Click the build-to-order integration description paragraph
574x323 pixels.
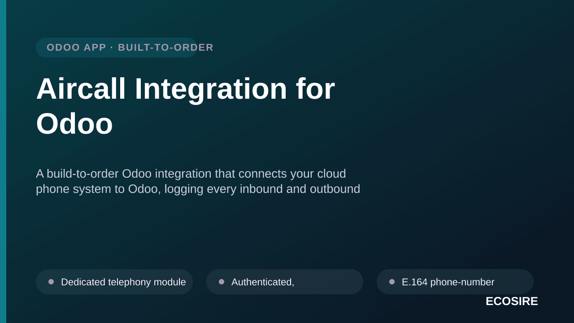pos(198,181)
